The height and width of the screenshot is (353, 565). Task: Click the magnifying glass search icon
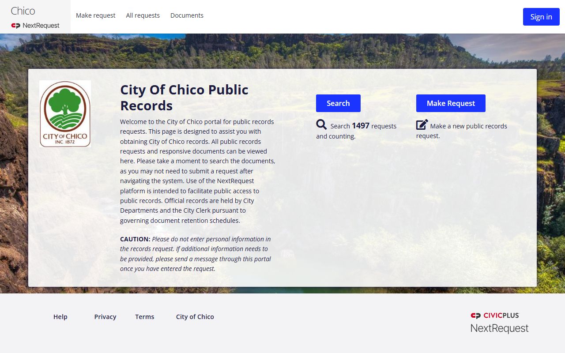321,124
